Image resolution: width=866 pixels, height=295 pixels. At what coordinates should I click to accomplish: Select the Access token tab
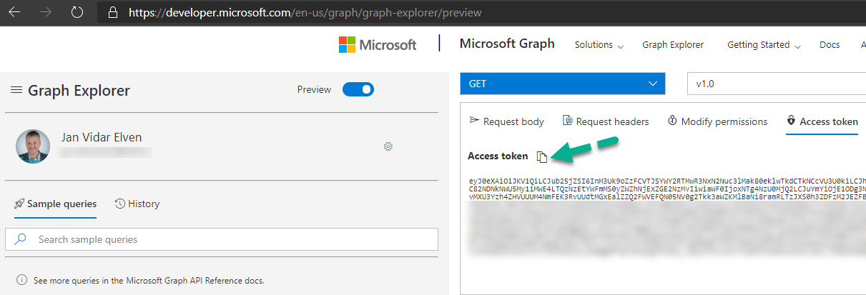tap(822, 121)
